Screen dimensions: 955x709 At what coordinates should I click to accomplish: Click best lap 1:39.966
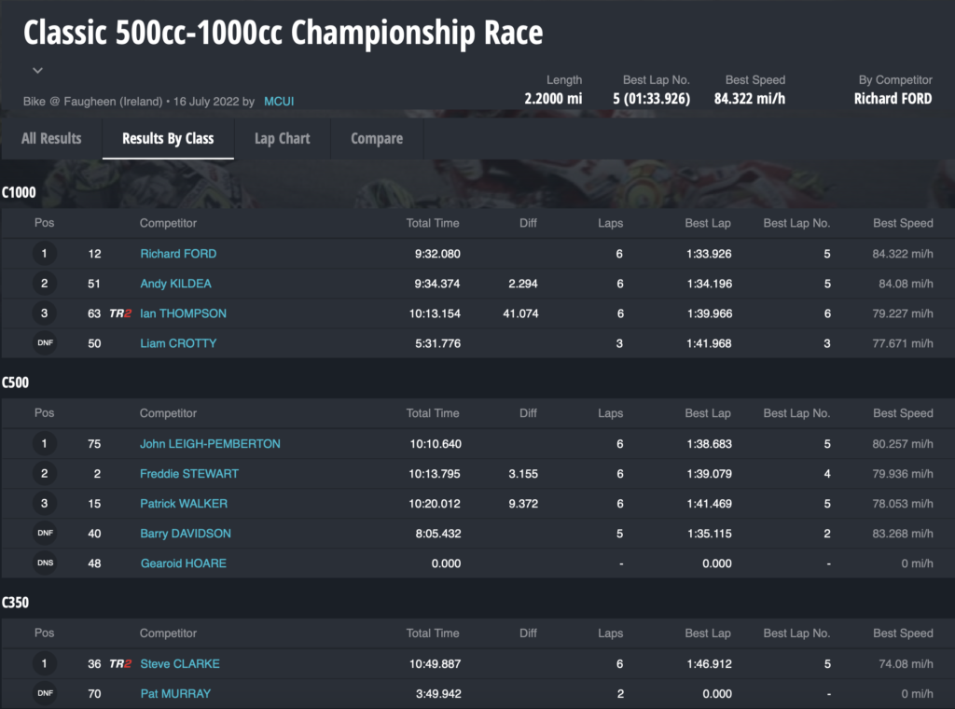coord(710,313)
